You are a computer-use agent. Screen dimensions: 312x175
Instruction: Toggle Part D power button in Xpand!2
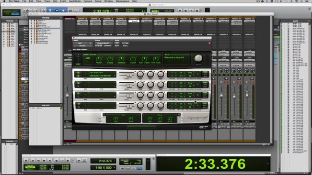79,104
